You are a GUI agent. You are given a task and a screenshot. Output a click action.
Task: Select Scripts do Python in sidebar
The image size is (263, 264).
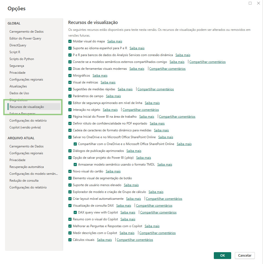point(22,59)
